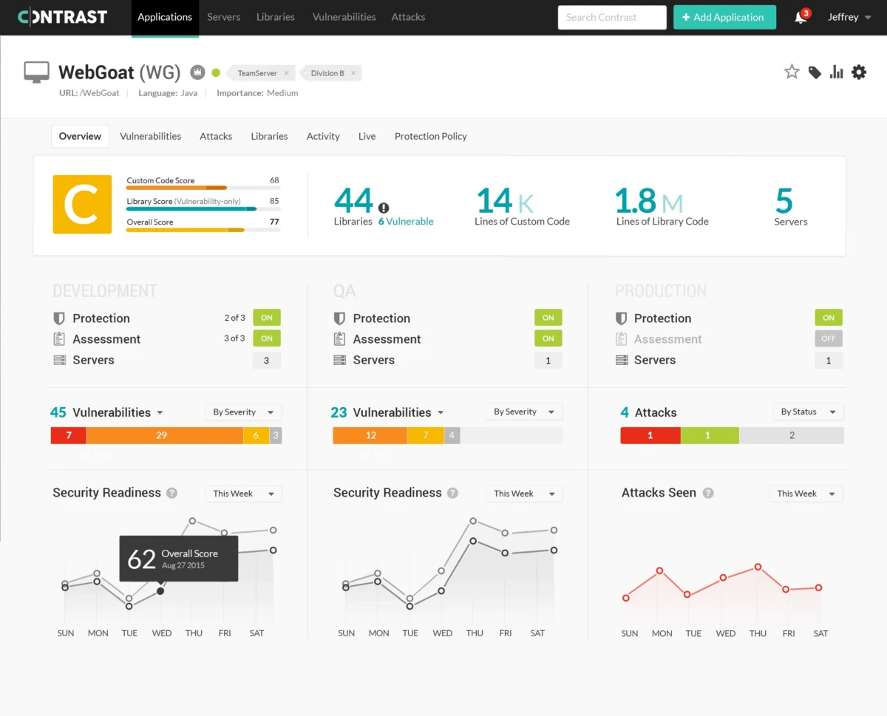Screen dimensions: 887x716
Task: Click the Search Contrast input field
Action: click(611, 17)
